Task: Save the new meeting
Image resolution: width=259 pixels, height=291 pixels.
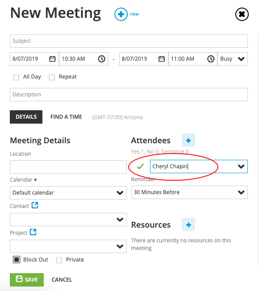Action: (27, 280)
